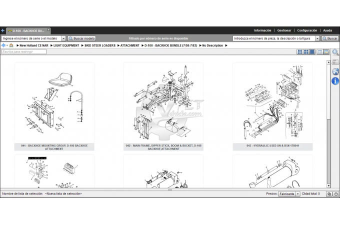Close the D-100 - BACKHOE BU... tab
340x225 pixels.
pyautogui.click(x=48, y=29)
